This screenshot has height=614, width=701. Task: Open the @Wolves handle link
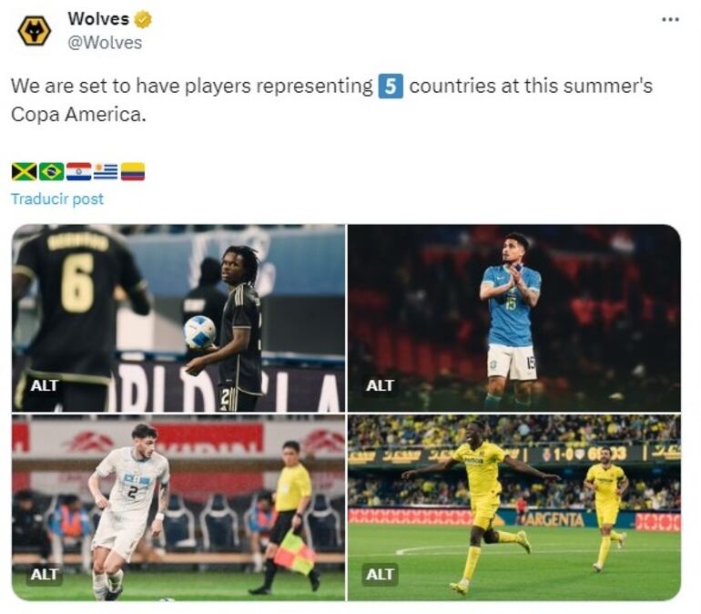[105, 43]
